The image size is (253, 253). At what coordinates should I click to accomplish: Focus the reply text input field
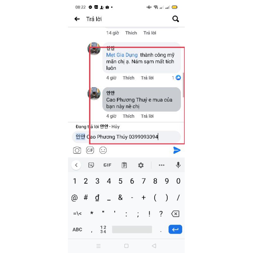pos(126,137)
